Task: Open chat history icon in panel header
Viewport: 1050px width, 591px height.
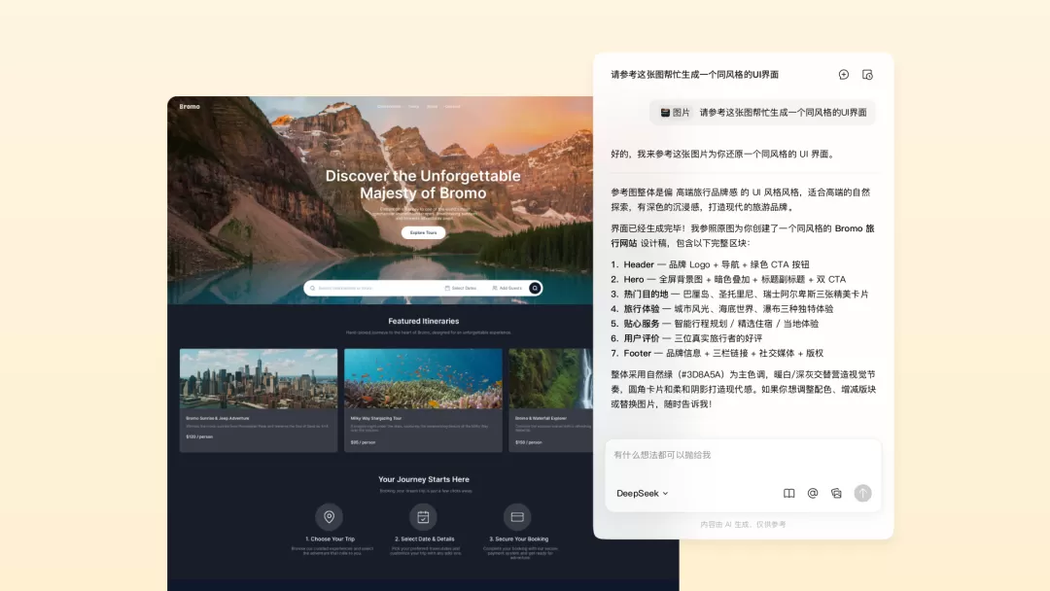Action: tap(867, 74)
